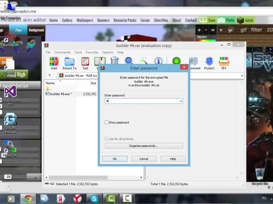Open the Help menu in WinRAR
Screen dimensions: 273x204
click(120, 52)
